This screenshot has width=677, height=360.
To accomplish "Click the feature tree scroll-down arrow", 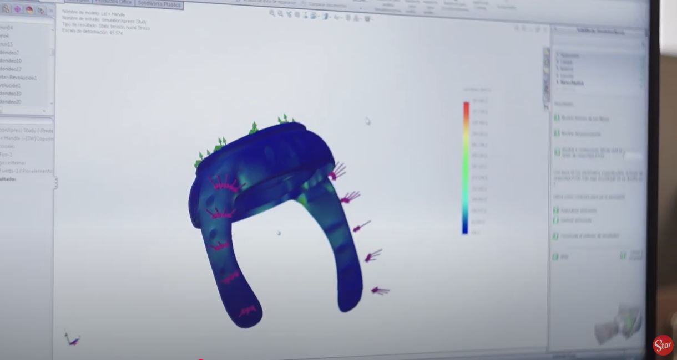I will [x=52, y=104].
